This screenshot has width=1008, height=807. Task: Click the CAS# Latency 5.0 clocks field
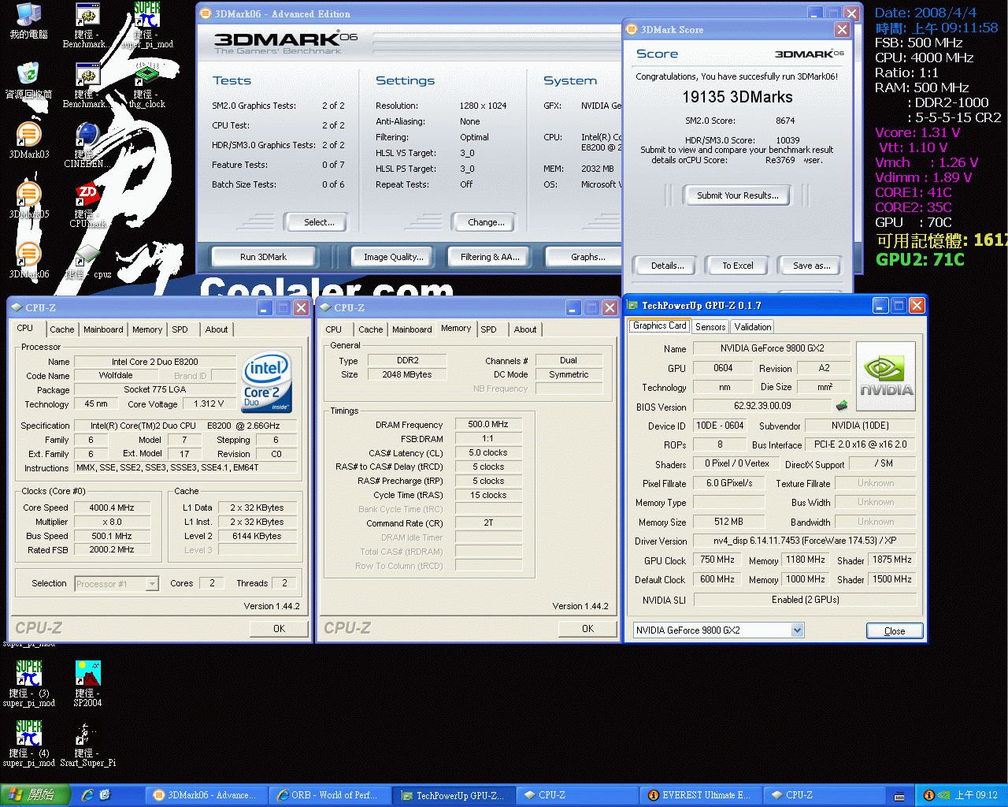(x=488, y=452)
